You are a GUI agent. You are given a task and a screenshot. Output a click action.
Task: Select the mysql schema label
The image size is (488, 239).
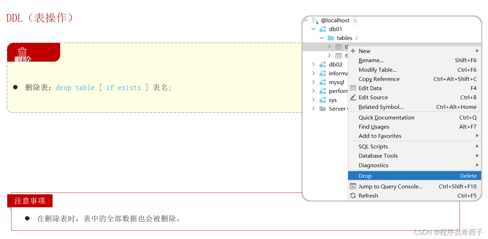[337, 82]
